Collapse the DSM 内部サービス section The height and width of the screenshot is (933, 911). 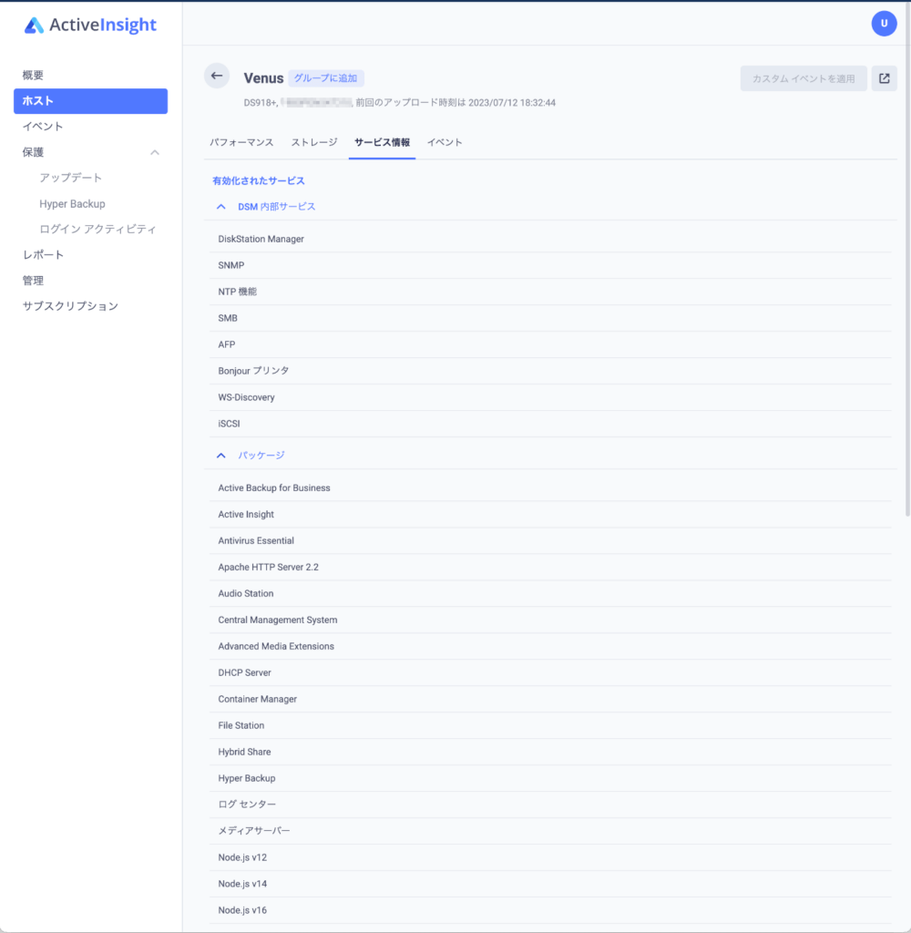click(220, 207)
